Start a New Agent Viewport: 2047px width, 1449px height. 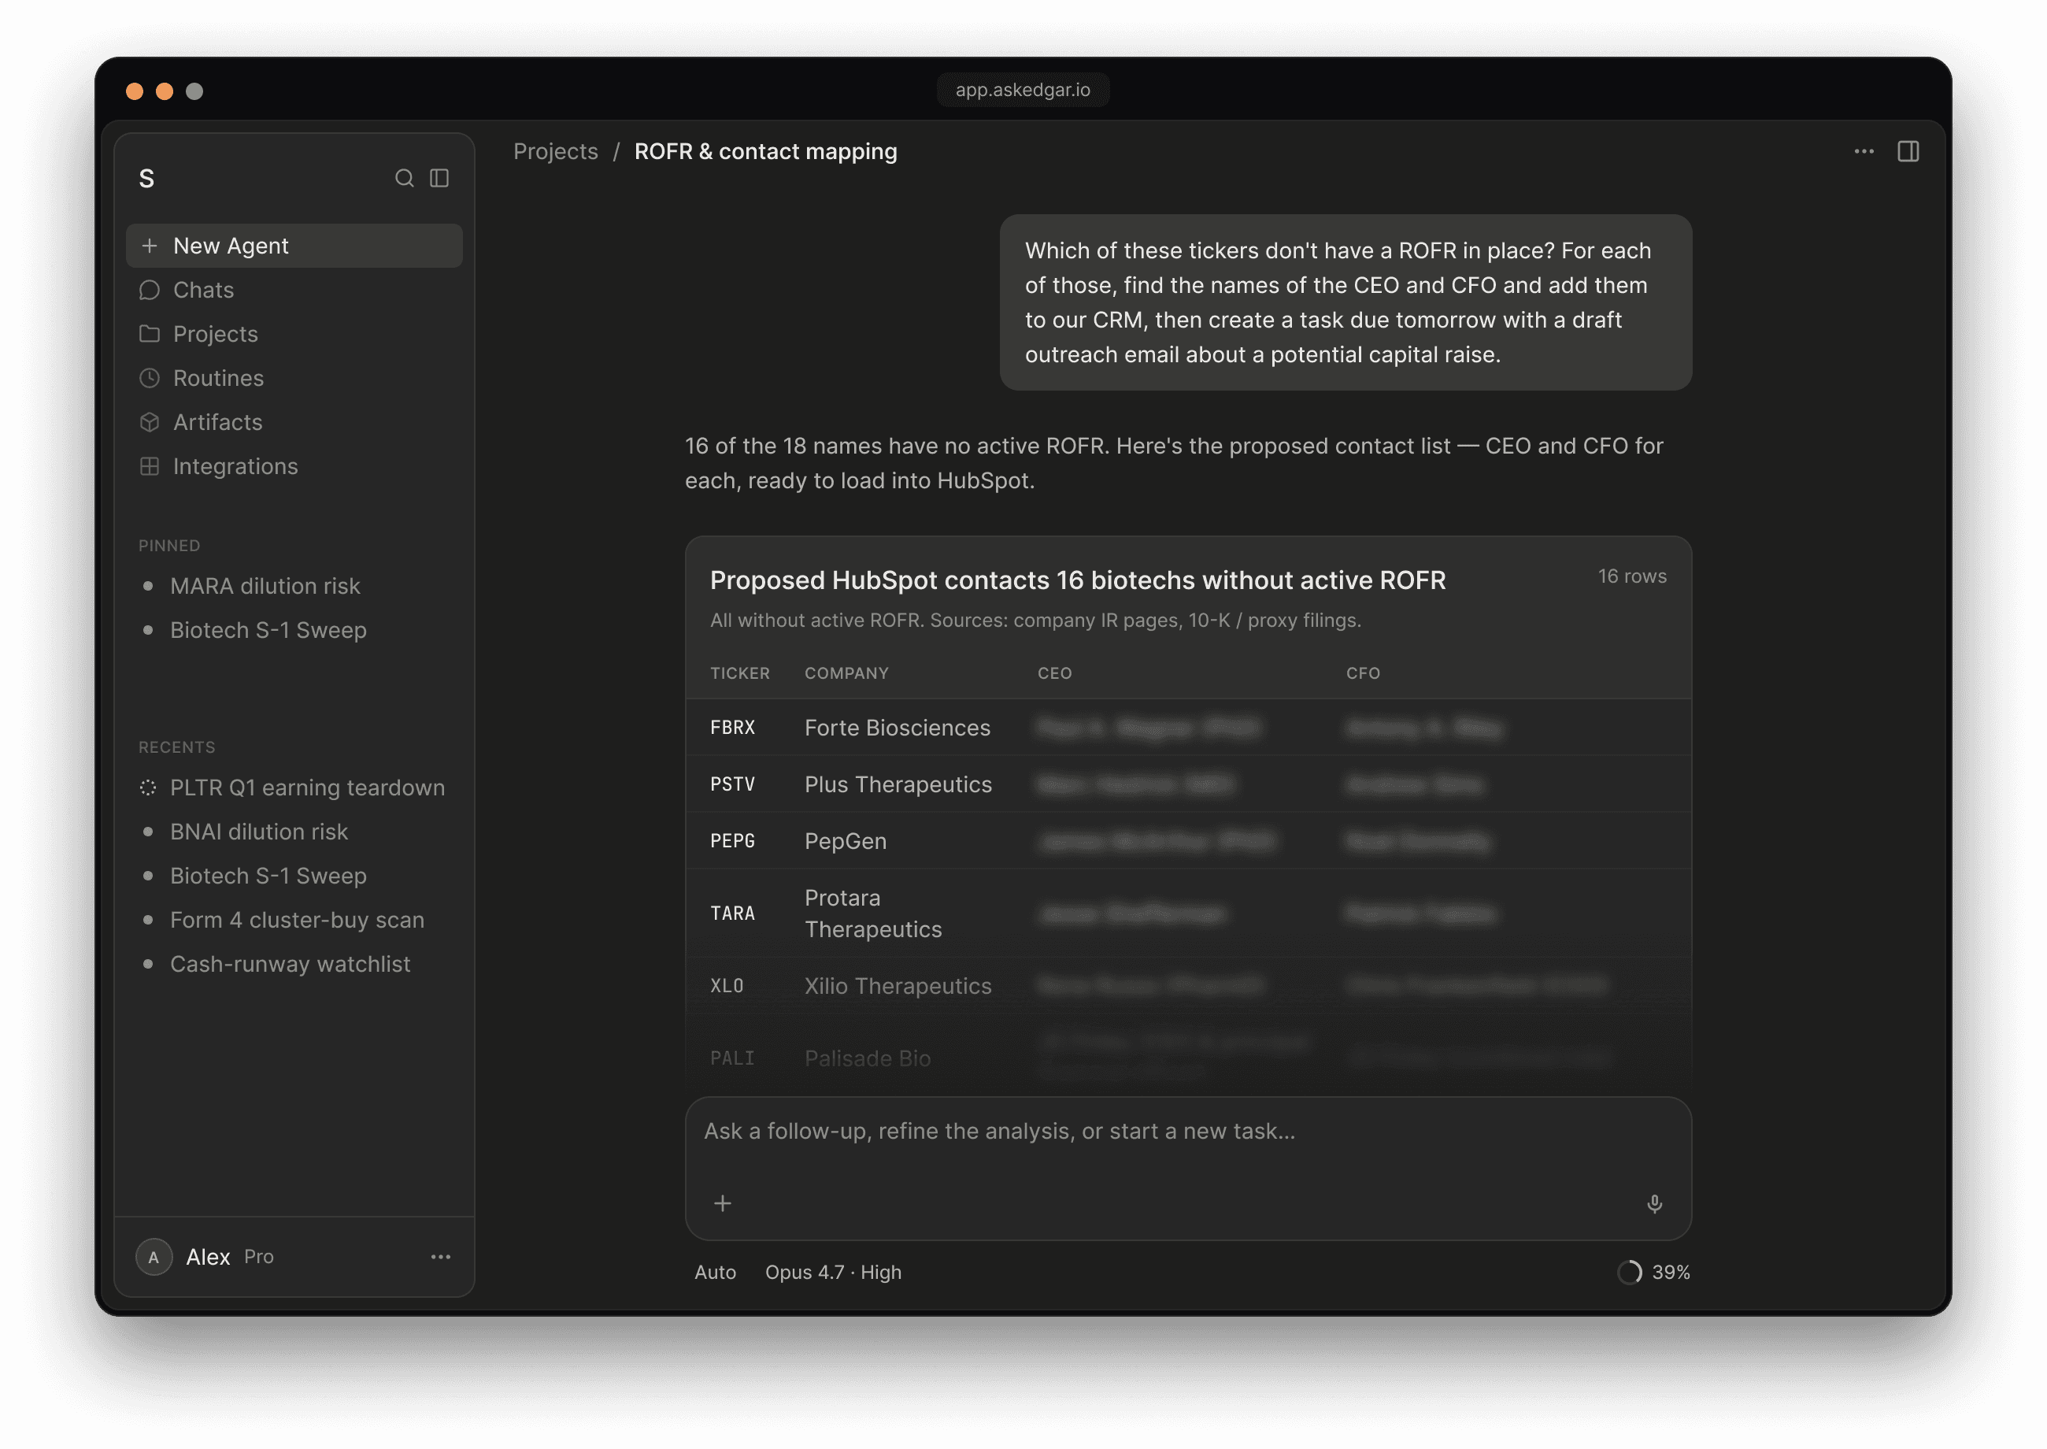click(294, 246)
